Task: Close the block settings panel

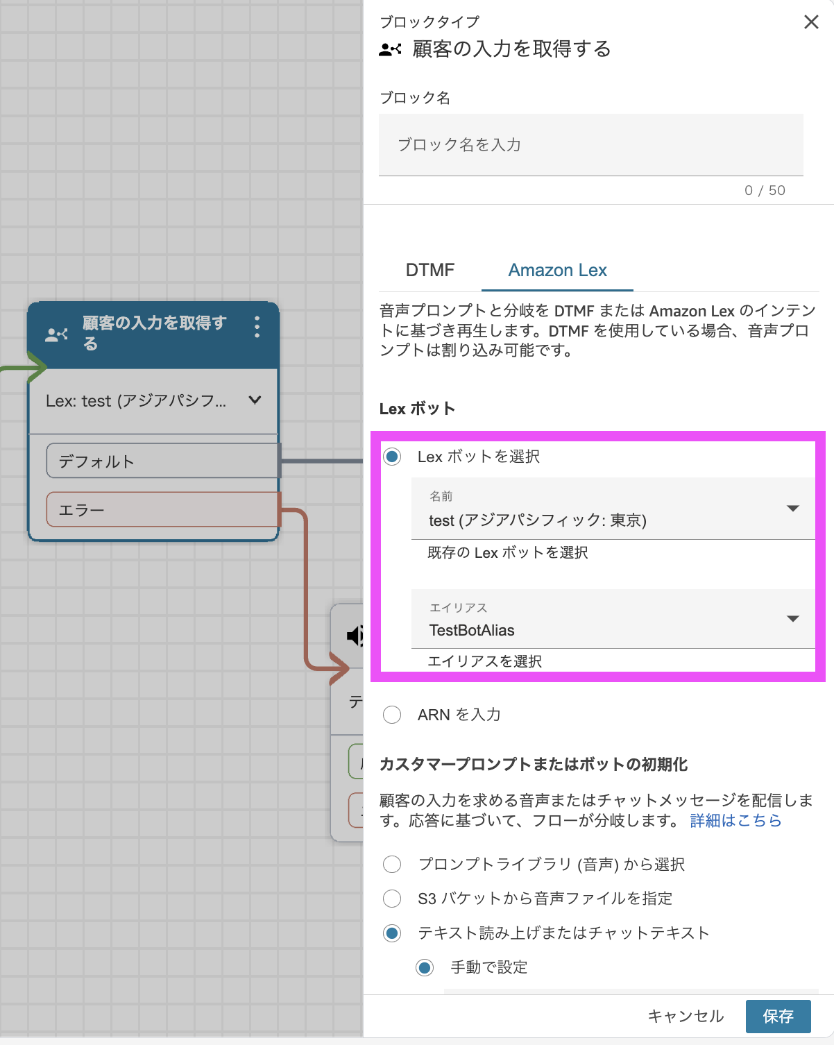Action: (811, 22)
